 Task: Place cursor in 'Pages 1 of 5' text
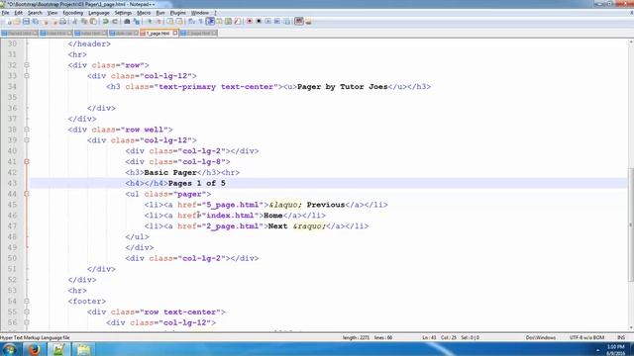(196, 183)
